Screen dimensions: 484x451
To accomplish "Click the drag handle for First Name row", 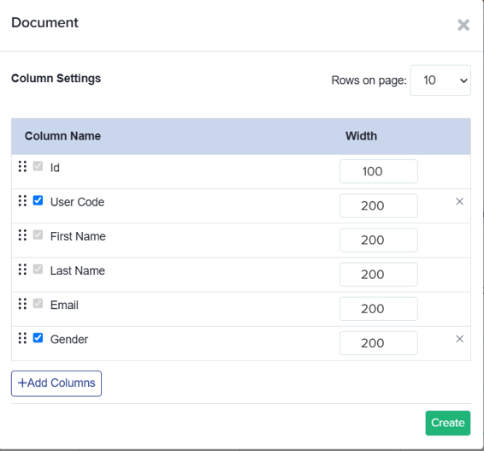I will (22, 235).
